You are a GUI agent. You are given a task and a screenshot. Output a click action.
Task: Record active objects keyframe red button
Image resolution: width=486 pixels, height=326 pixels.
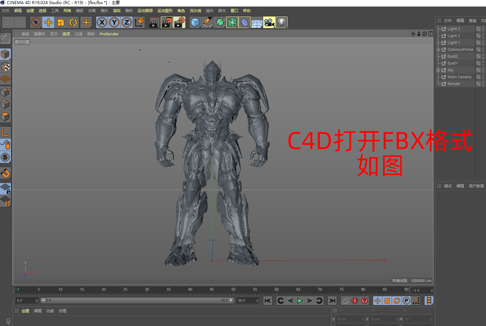pos(345,301)
